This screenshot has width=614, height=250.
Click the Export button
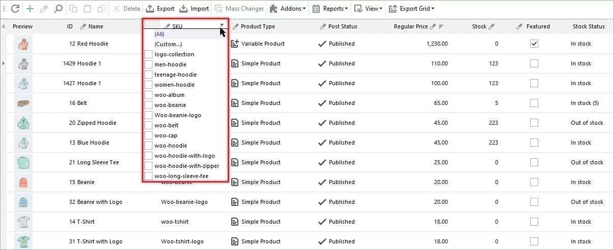pos(160,9)
